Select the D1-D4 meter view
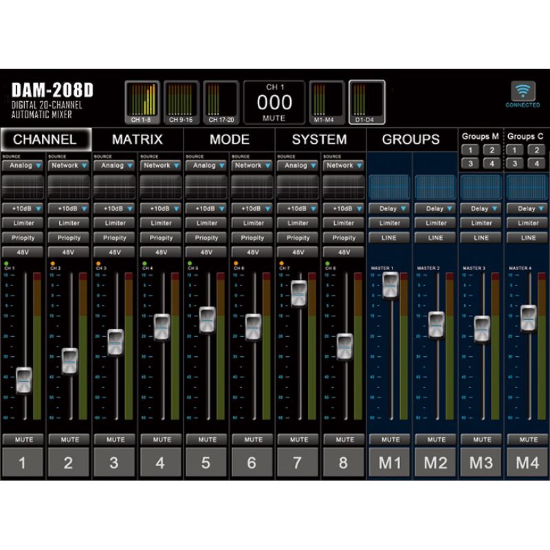This screenshot has width=550, height=550. (366, 102)
